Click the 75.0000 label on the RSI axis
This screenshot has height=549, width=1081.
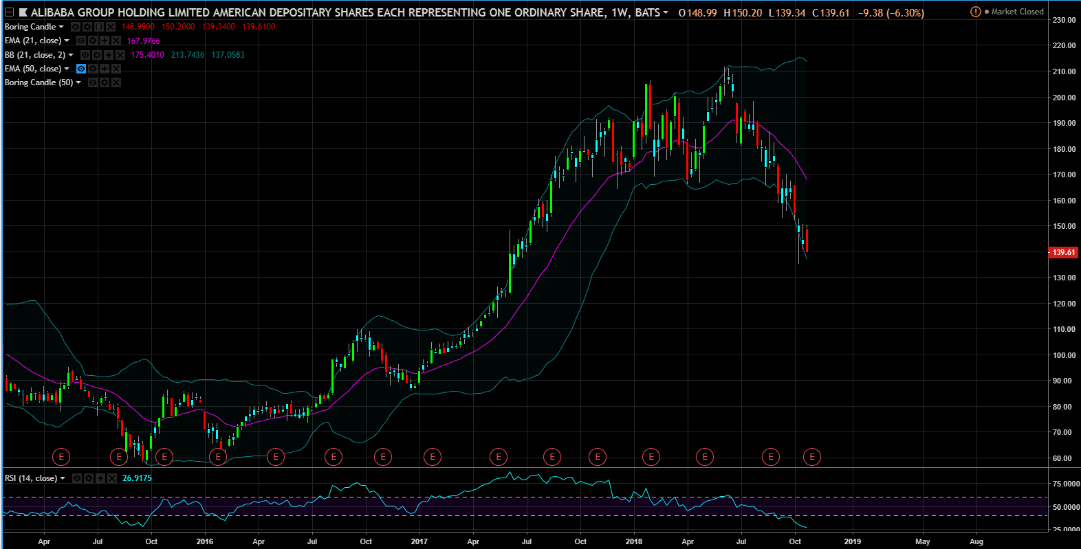tap(1066, 484)
